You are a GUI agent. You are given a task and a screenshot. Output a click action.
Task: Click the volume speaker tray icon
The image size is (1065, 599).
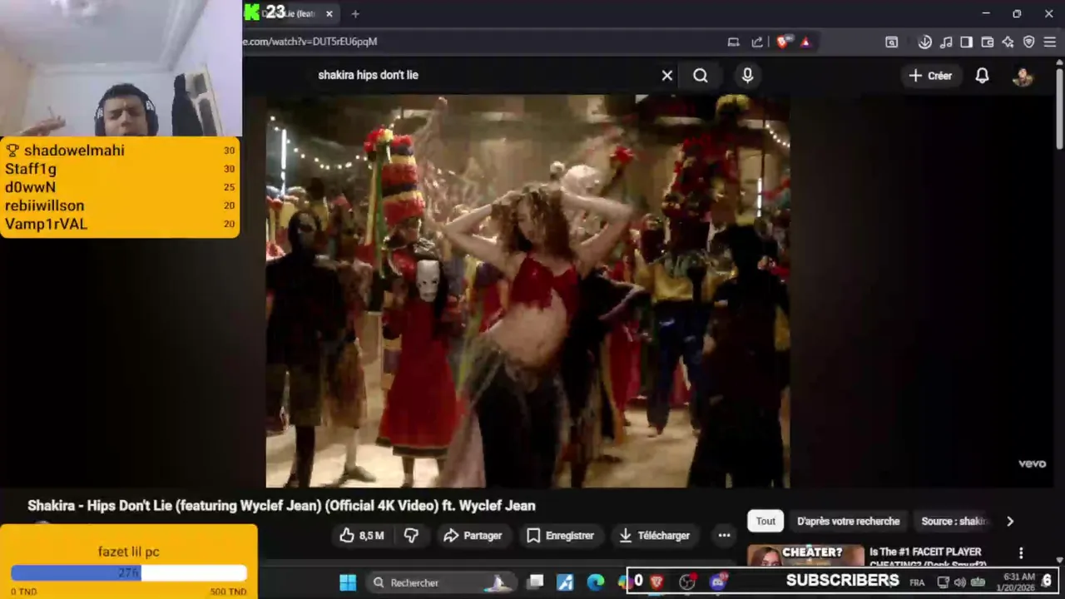click(x=959, y=582)
